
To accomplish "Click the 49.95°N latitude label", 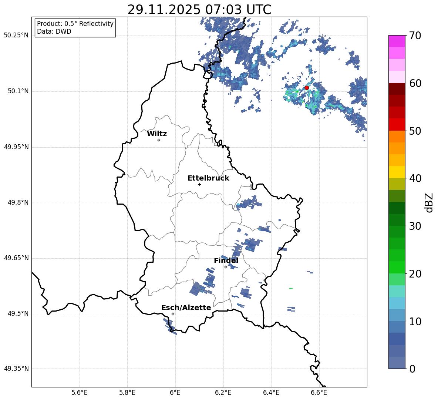I will (16, 147).
